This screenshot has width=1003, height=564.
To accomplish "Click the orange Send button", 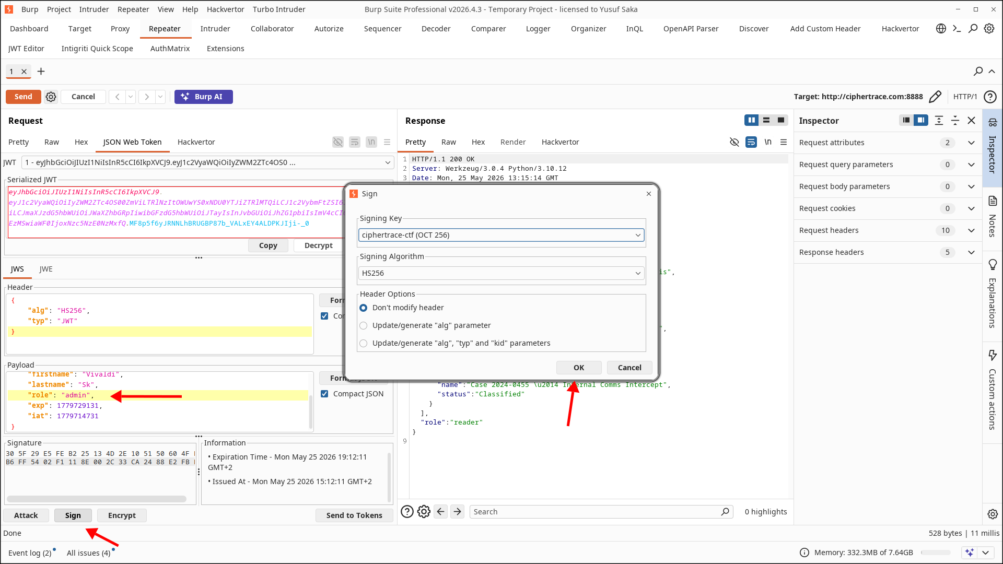I will pos(23,97).
